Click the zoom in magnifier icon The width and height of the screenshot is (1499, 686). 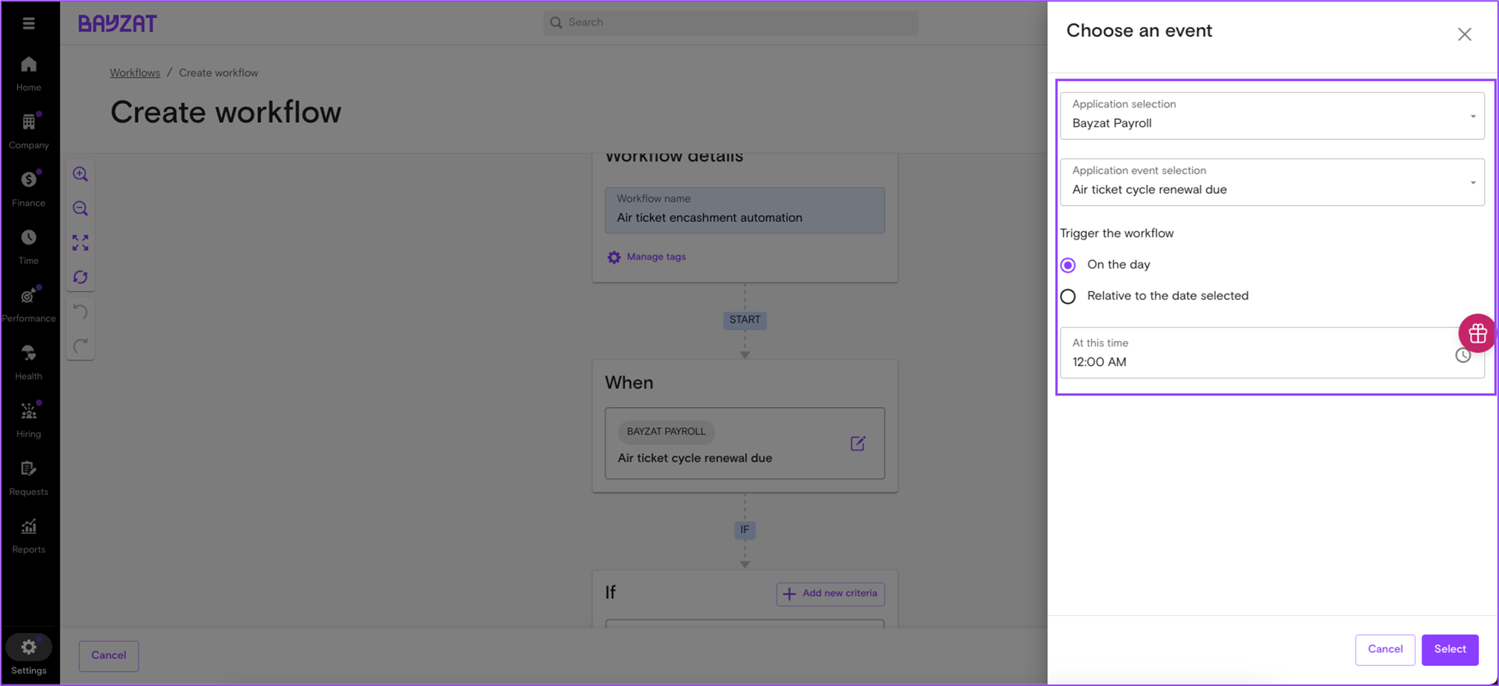(x=80, y=174)
